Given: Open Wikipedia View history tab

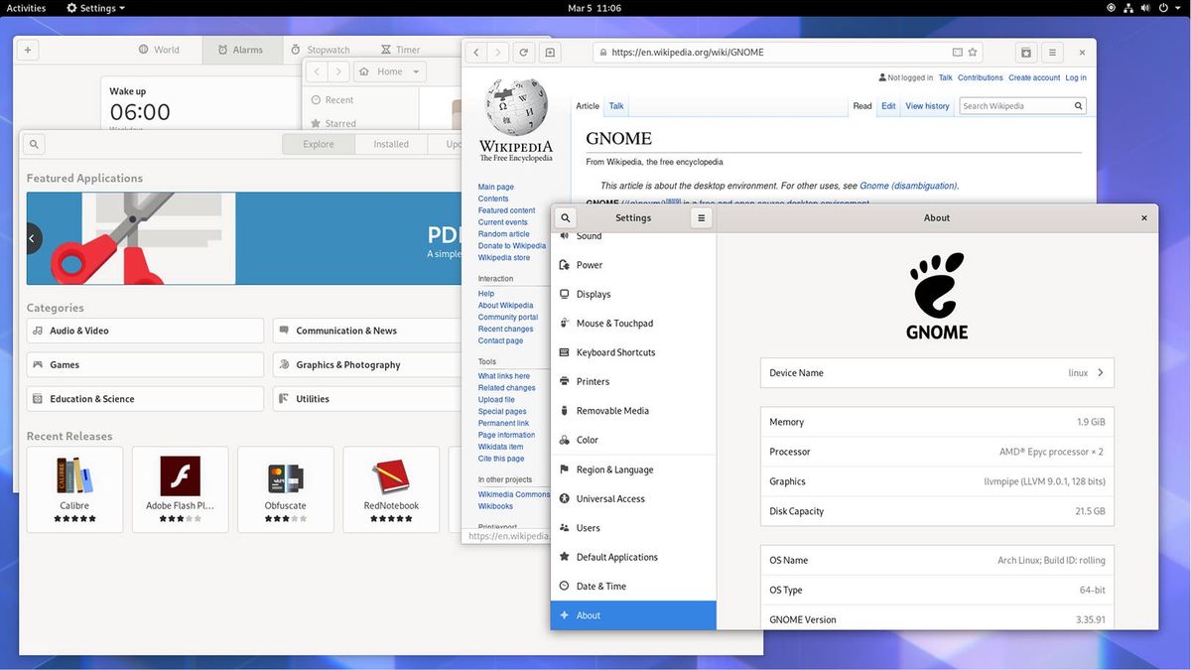Looking at the screenshot, I should [x=927, y=106].
